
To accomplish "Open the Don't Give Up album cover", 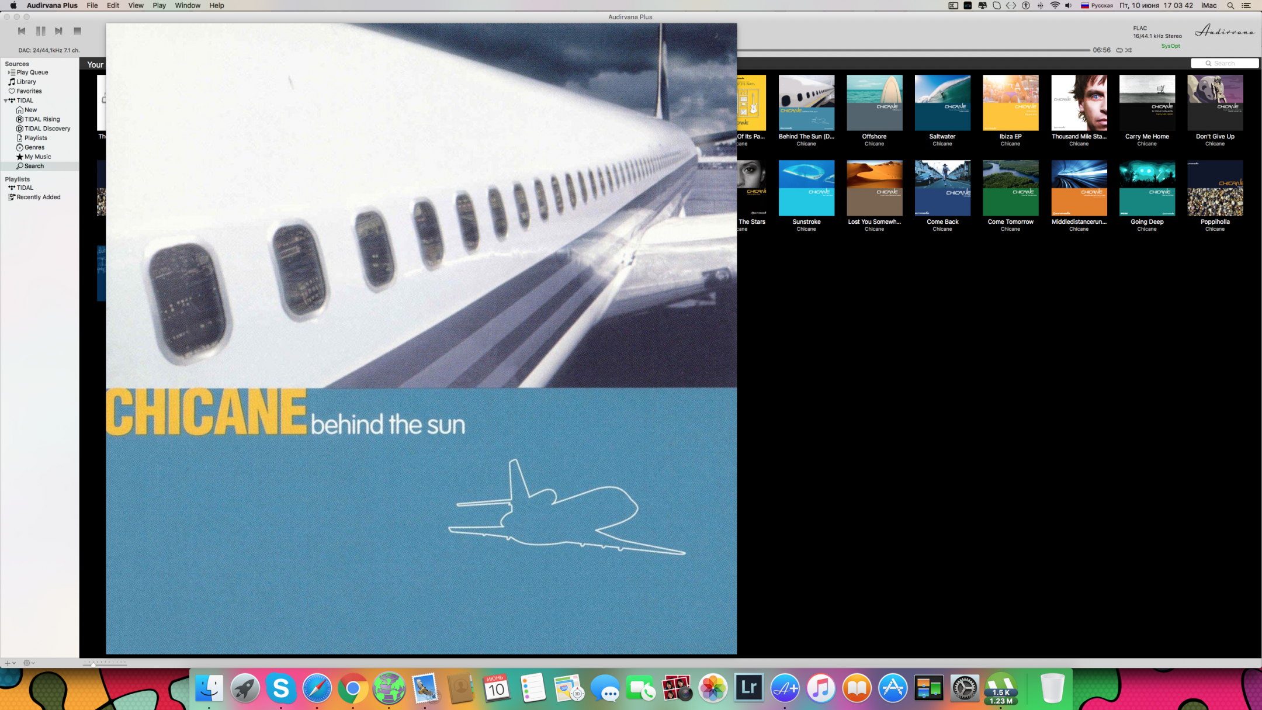I will [1215, 102].
